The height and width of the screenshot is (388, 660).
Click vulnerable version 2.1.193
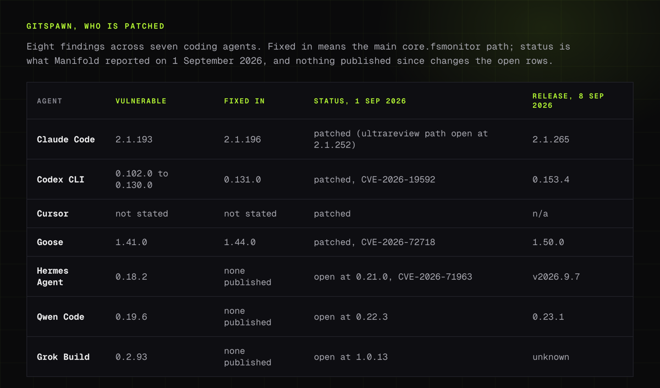134,140
